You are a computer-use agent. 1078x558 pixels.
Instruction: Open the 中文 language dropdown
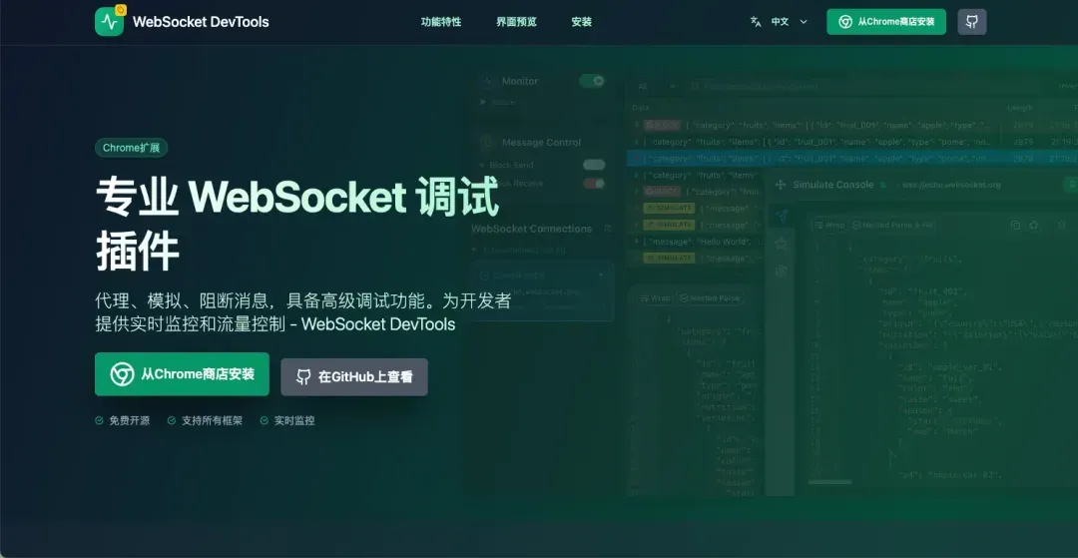coord(789,22)
